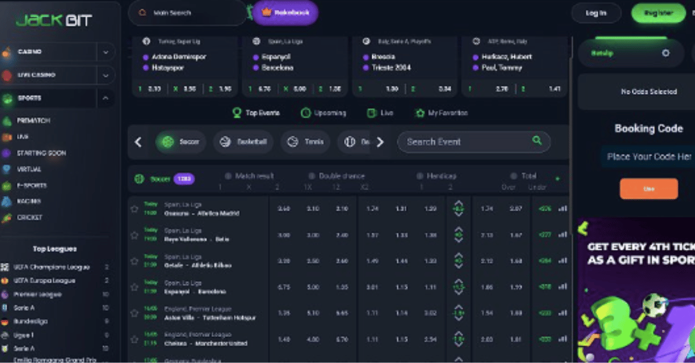Viewport: 695px width, 363px height.
Task: Open match stats for Osasuna – Atletico Madrid
Action: (x=562, y=209)
